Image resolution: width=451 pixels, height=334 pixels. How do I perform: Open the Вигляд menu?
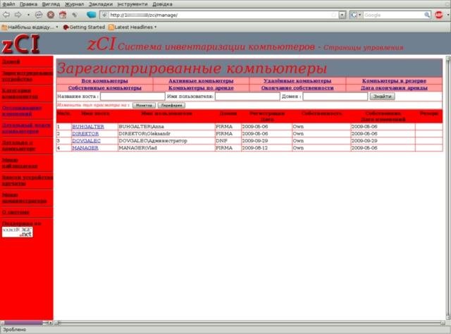(x=51, y=4)
